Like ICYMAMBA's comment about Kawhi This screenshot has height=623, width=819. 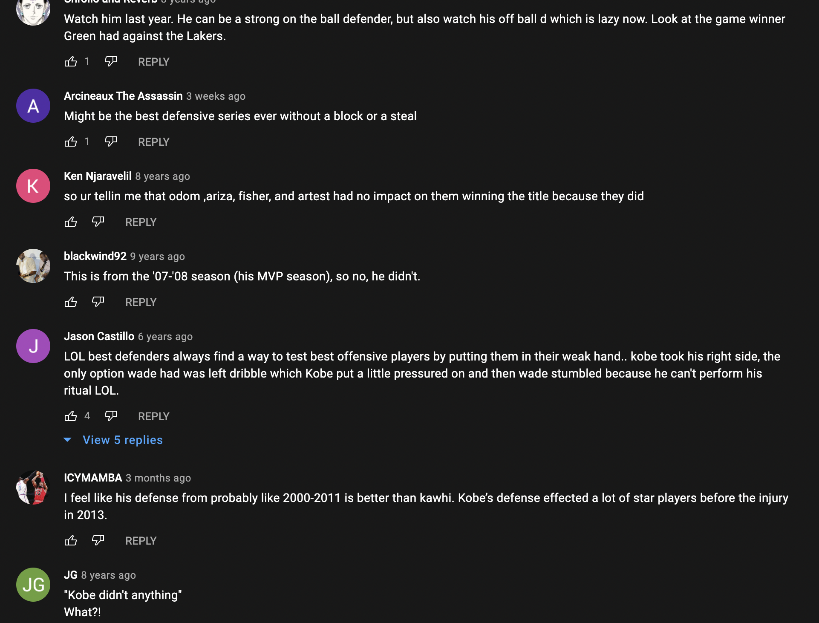click(x=71, y=541)
